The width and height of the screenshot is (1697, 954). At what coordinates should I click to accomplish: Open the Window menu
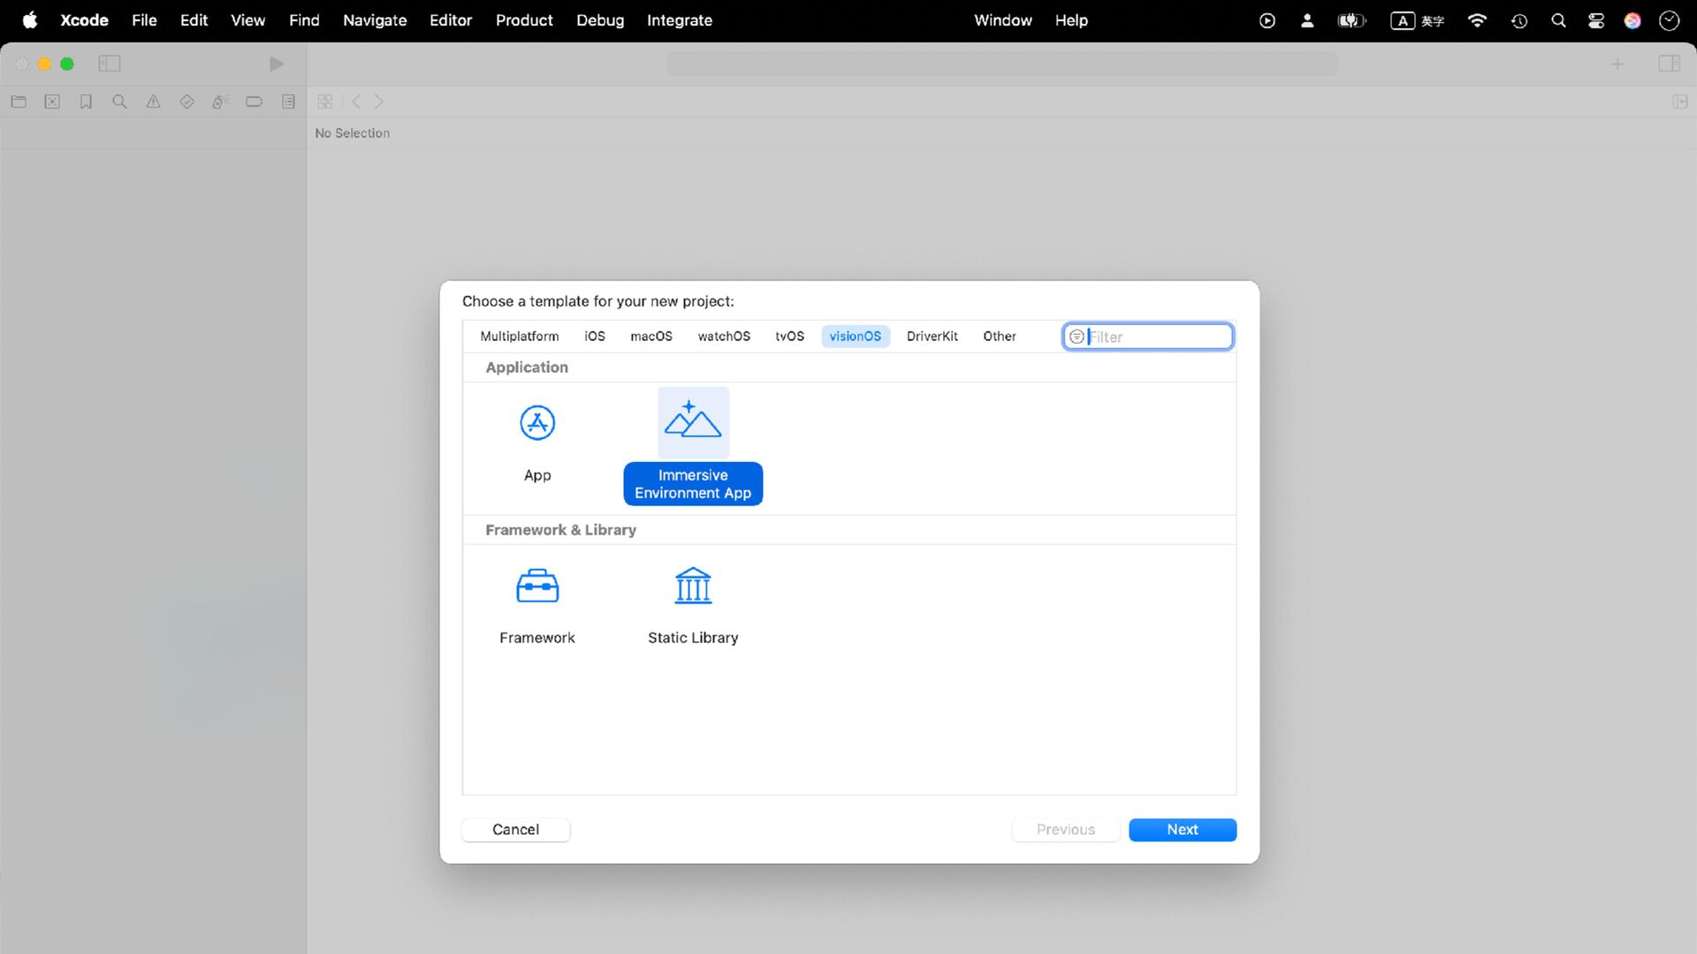coord(1003,20)
